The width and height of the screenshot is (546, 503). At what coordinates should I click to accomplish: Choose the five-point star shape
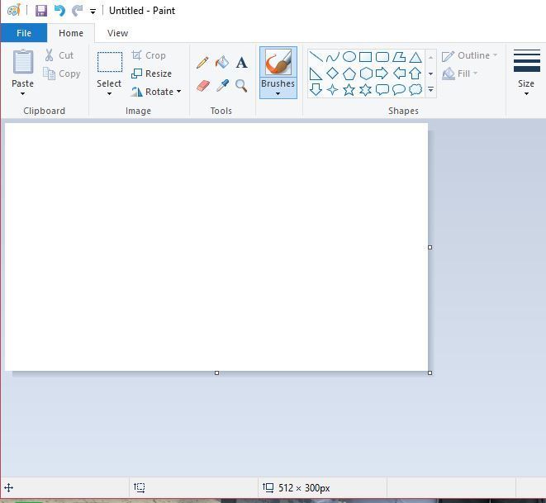tap(349, 89)
